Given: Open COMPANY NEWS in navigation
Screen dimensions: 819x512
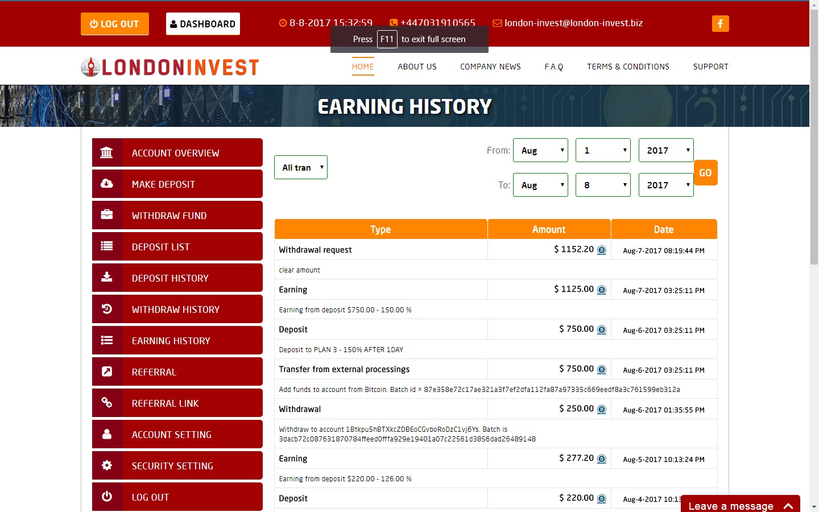Looking at the screenshot, I should (490, 67).
